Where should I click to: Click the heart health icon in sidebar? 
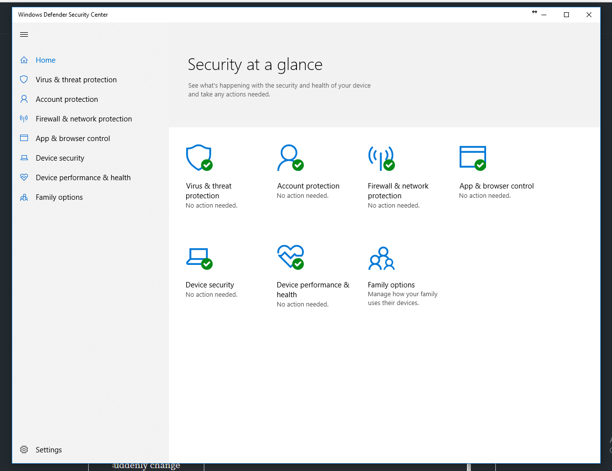(x=24, y=177)
